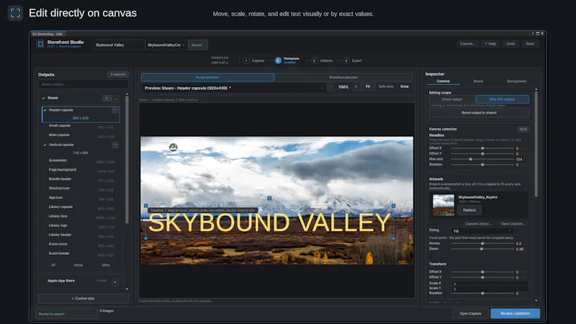Click the Transform Scale X input field
The height and width of the screenshot is (324, 576).
pos(490,284)
